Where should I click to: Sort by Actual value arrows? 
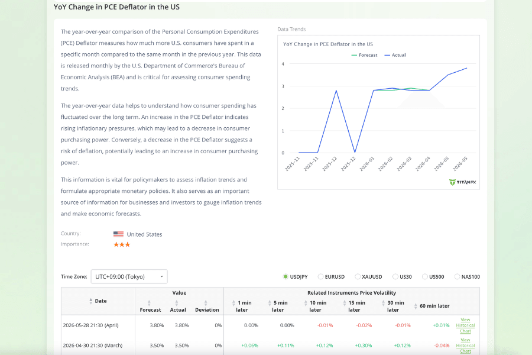pos(176,303)
